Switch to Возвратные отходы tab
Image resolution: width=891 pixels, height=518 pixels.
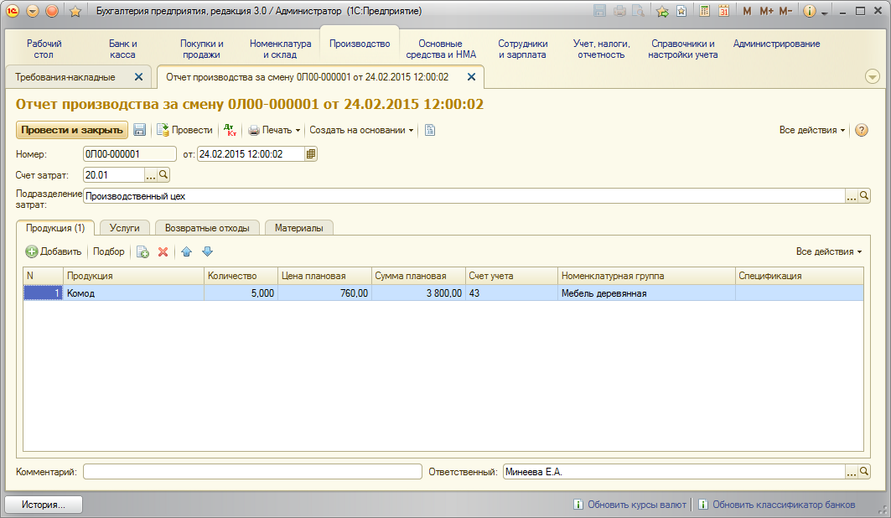207,228
